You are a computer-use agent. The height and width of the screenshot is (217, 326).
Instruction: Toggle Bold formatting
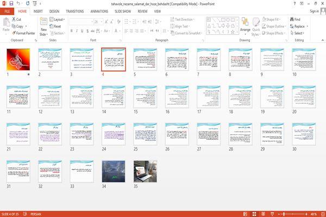coord(72,31)
